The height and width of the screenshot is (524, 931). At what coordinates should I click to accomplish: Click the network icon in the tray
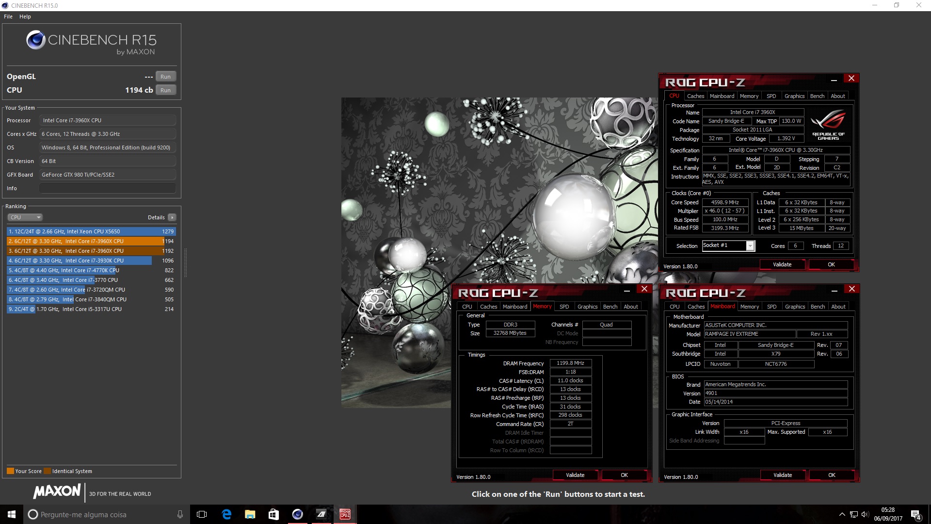853,514
